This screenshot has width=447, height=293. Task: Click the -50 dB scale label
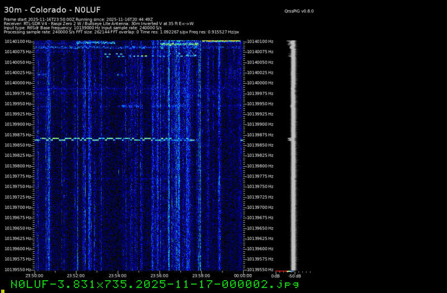point(294,276)
